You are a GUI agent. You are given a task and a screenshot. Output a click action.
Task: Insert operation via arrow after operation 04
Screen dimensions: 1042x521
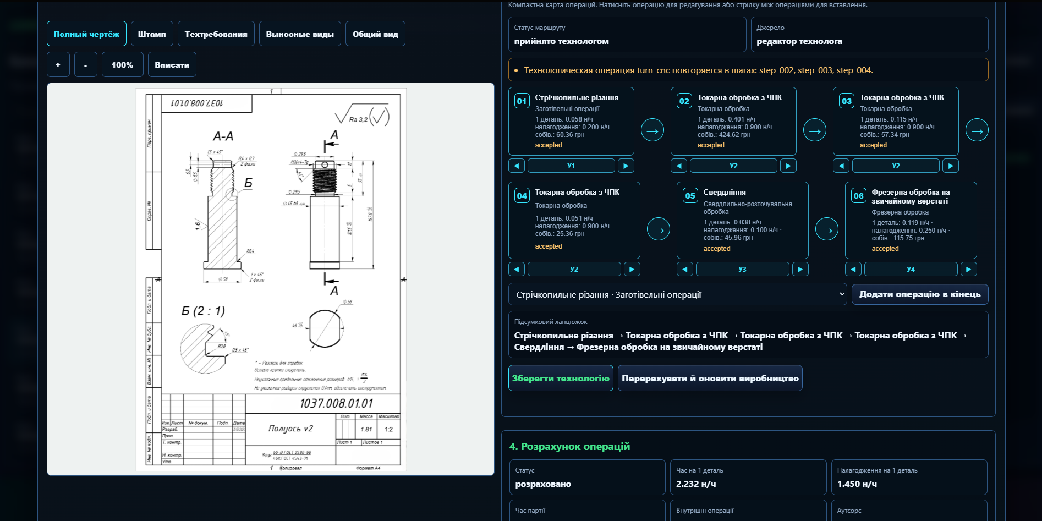pyautogui.click(x=659, y=229)
